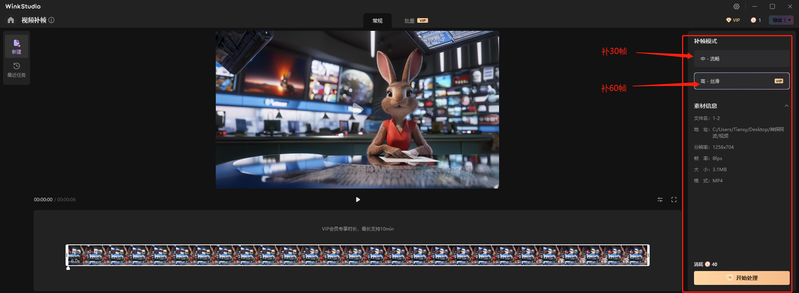
Task: Switch to the 常规 tab
Action: (x=377, y=21)
